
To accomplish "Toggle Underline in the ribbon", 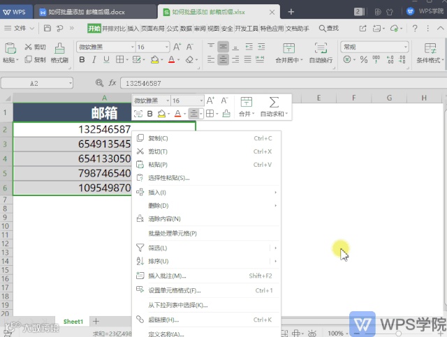I will click(106, 59).
